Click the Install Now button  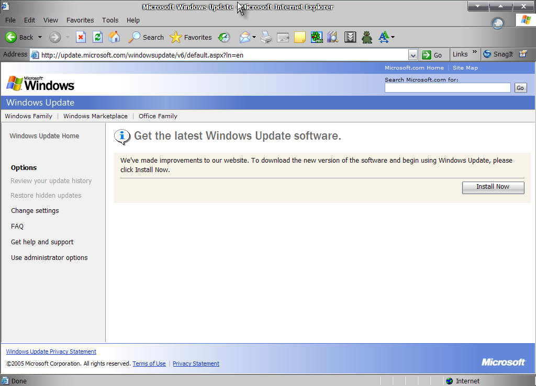(493, 187)
